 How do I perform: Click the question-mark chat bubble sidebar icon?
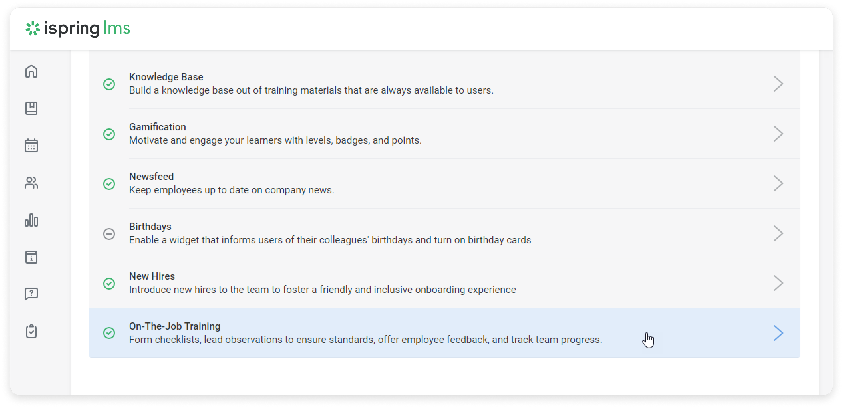click(31, 294)
